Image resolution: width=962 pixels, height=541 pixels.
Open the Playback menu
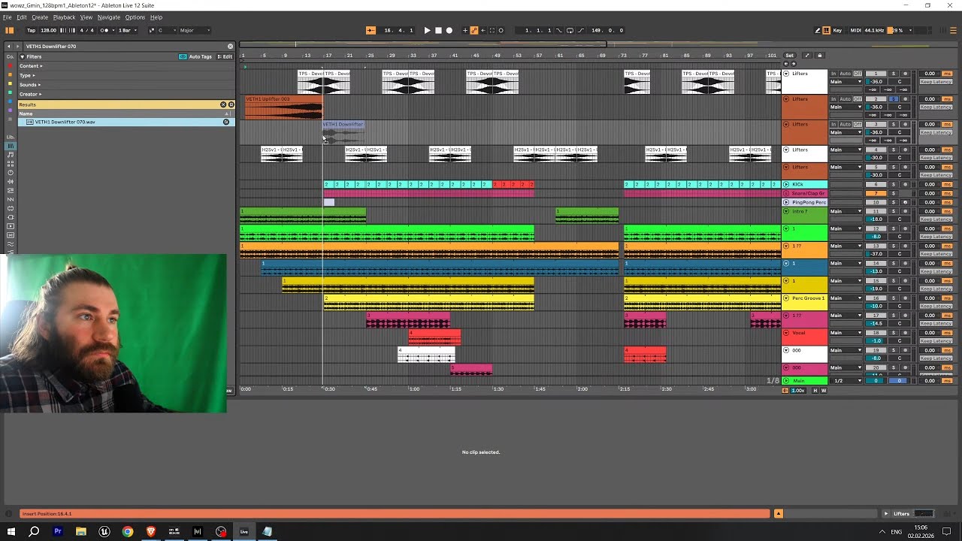click(64, 17)
